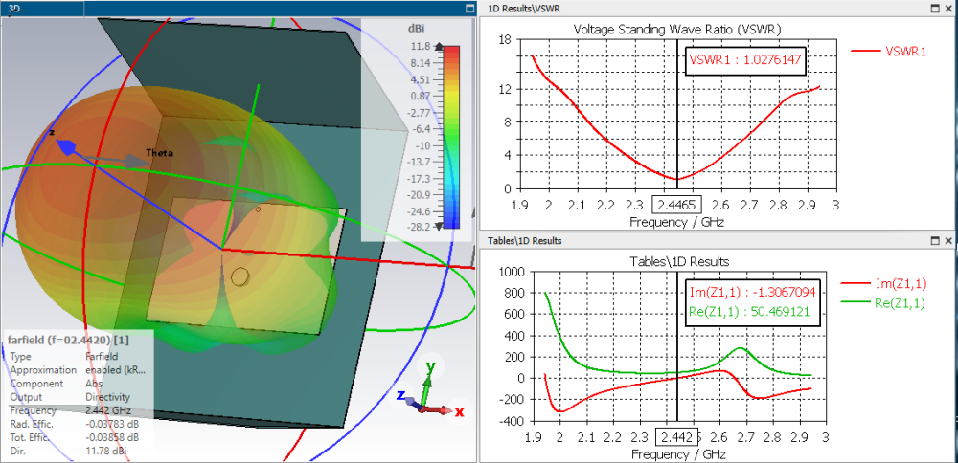Click the upper arrow of dBi color ramp

[440, 46]
